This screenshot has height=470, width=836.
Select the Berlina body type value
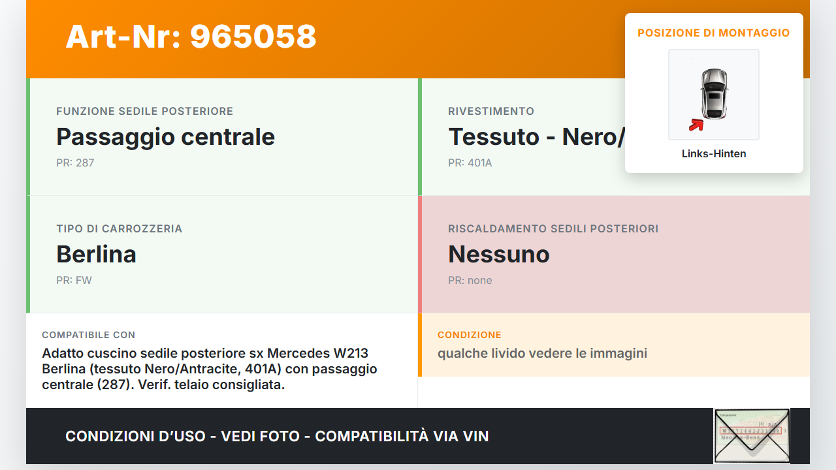tap(96, 254)
